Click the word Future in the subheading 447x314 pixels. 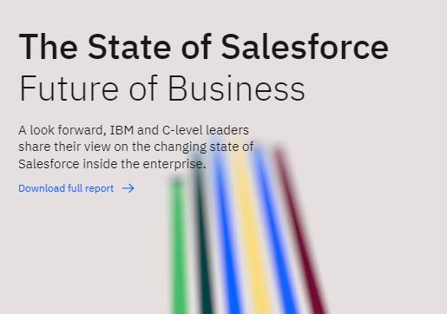(69, 88)
